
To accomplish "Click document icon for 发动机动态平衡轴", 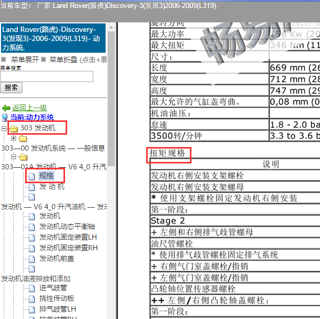I will click(x=32, y=227).
